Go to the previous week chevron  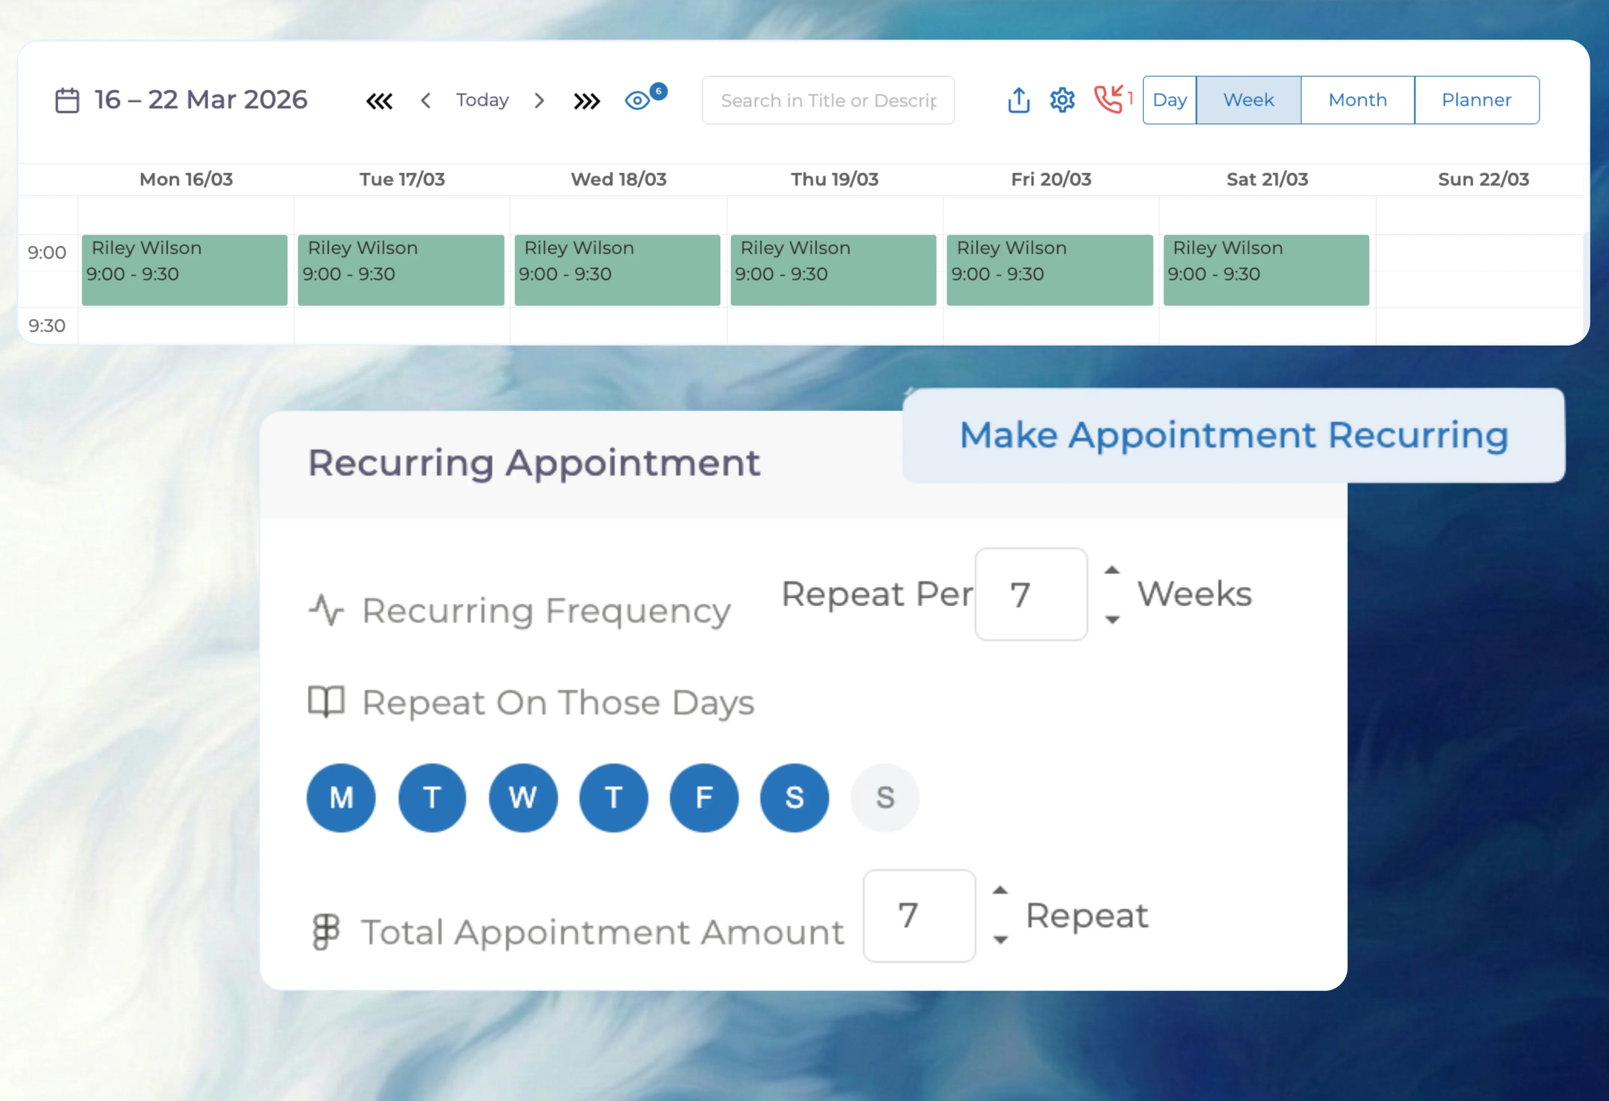[x=426, y=100]
